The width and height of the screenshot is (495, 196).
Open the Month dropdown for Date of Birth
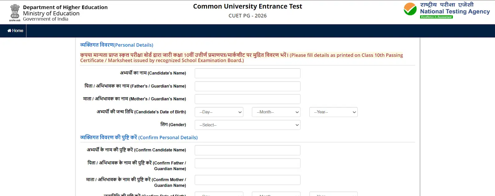coord(276,112)
